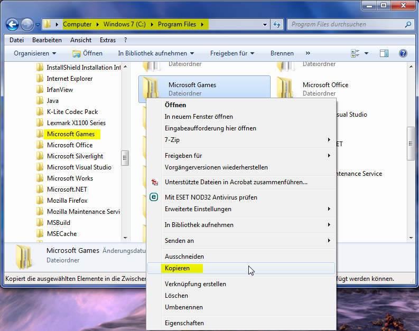419x331 pixels.
Task: Click the Forward navigation arrow
Action: [x=27, y=25]
